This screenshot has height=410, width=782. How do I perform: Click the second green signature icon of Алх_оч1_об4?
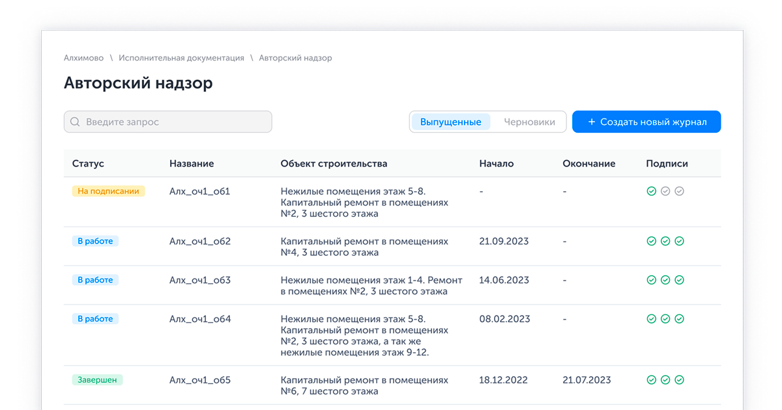coord(665,319)
